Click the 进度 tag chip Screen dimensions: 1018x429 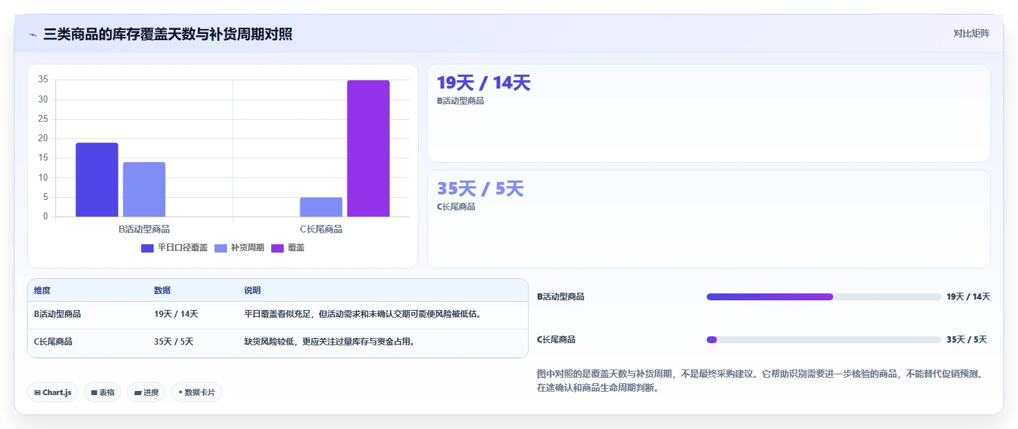click(x=146, y=392)
